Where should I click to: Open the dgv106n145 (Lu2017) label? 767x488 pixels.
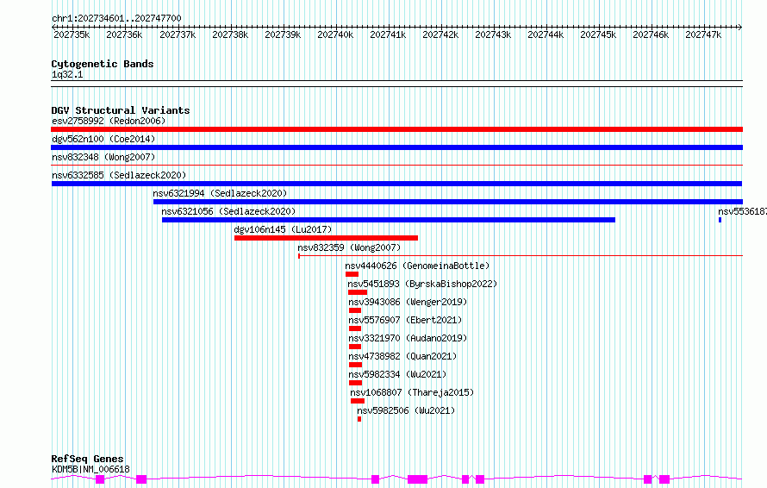pos(283,229)
